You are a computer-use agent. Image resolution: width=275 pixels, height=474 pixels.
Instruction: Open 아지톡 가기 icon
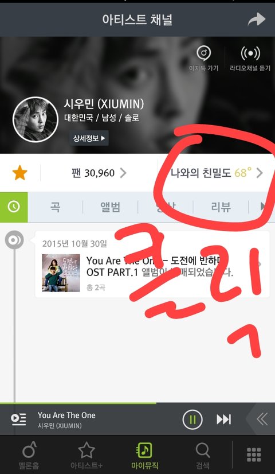204,58
